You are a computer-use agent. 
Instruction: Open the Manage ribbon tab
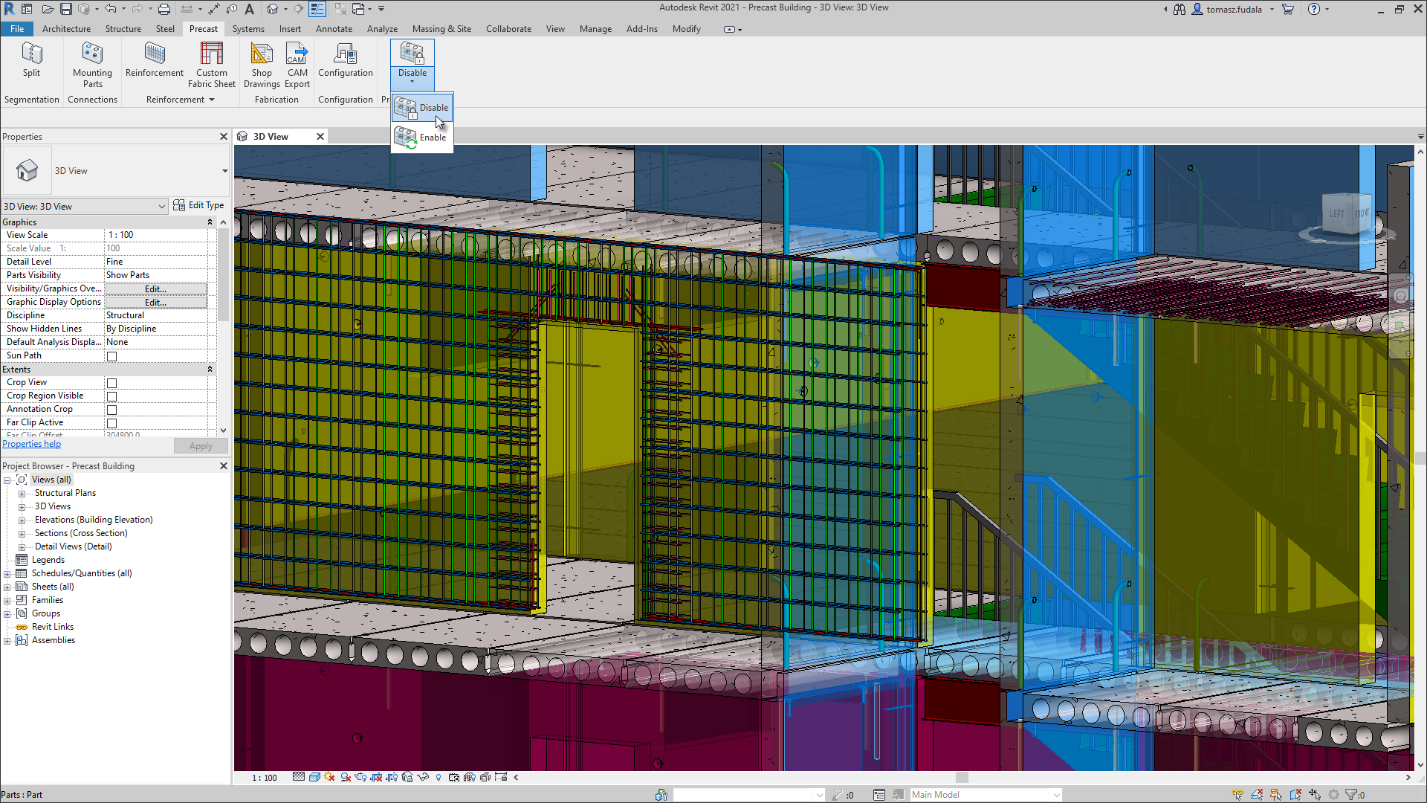click(595, 29)
